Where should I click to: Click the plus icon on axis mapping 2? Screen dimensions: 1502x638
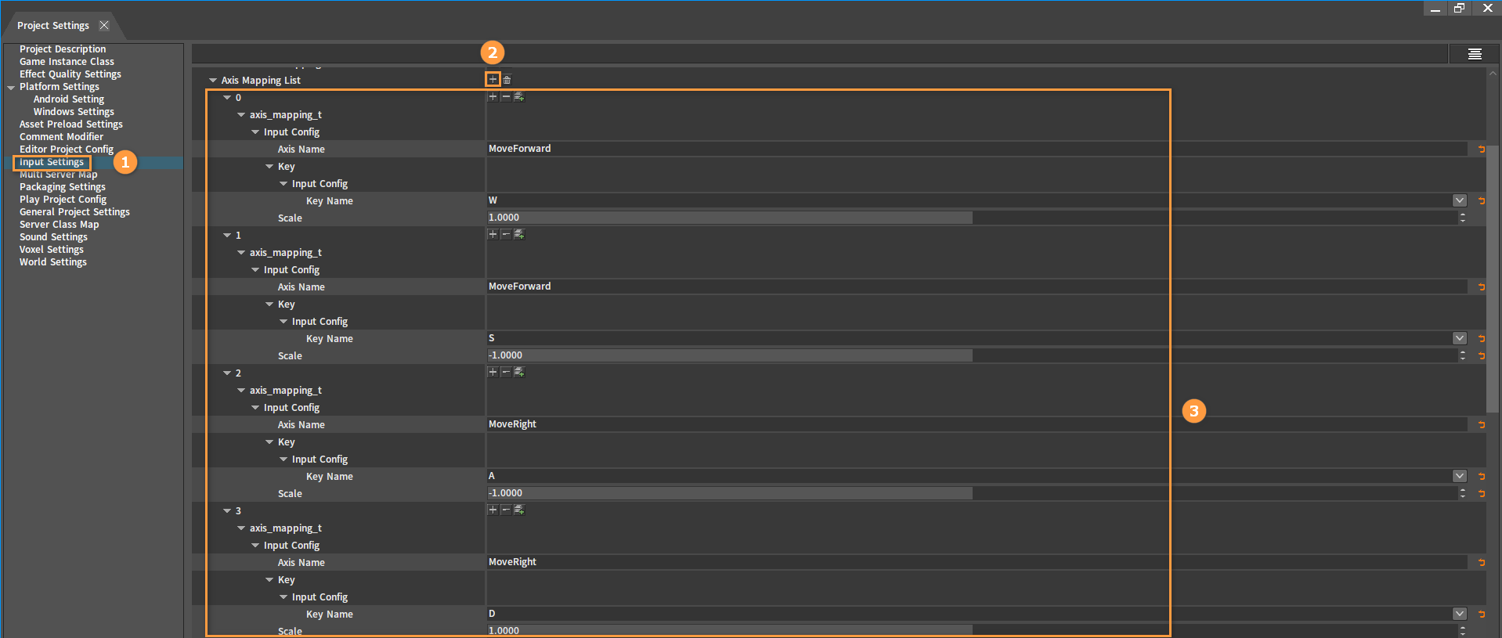click(493, 373)
